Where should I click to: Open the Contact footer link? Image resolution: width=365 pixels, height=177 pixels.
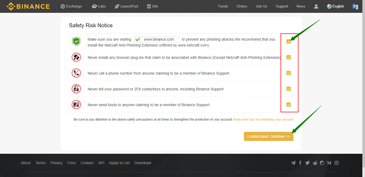pos(87,163)
